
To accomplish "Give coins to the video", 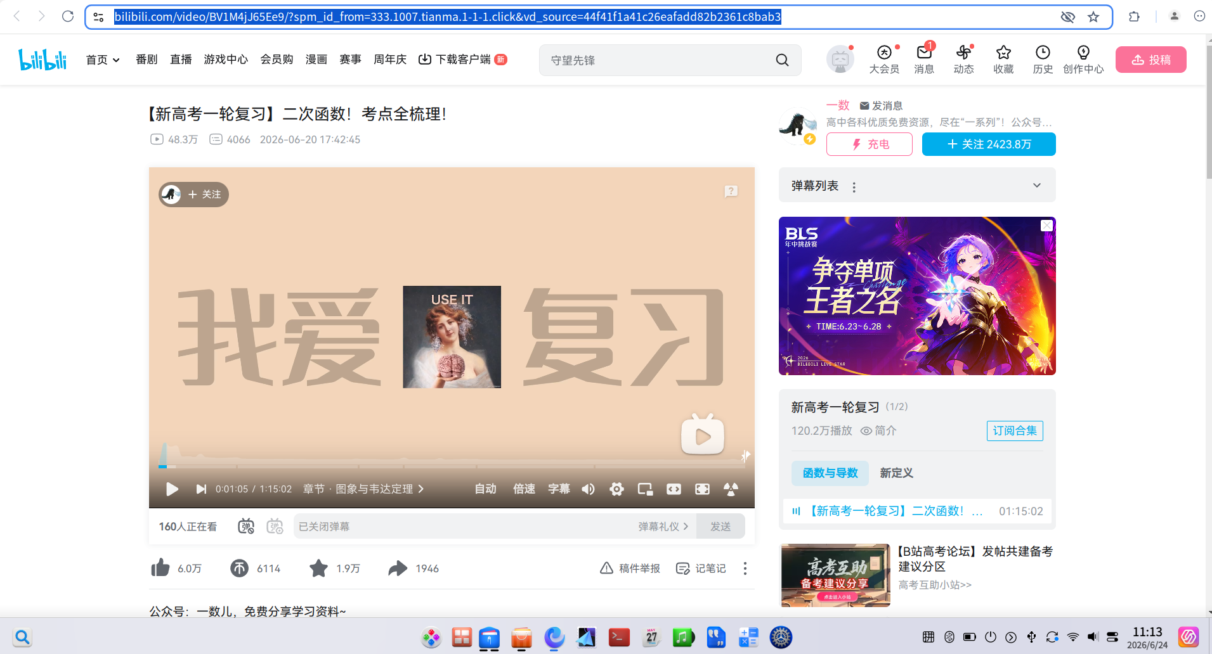I will pos(239,568).
